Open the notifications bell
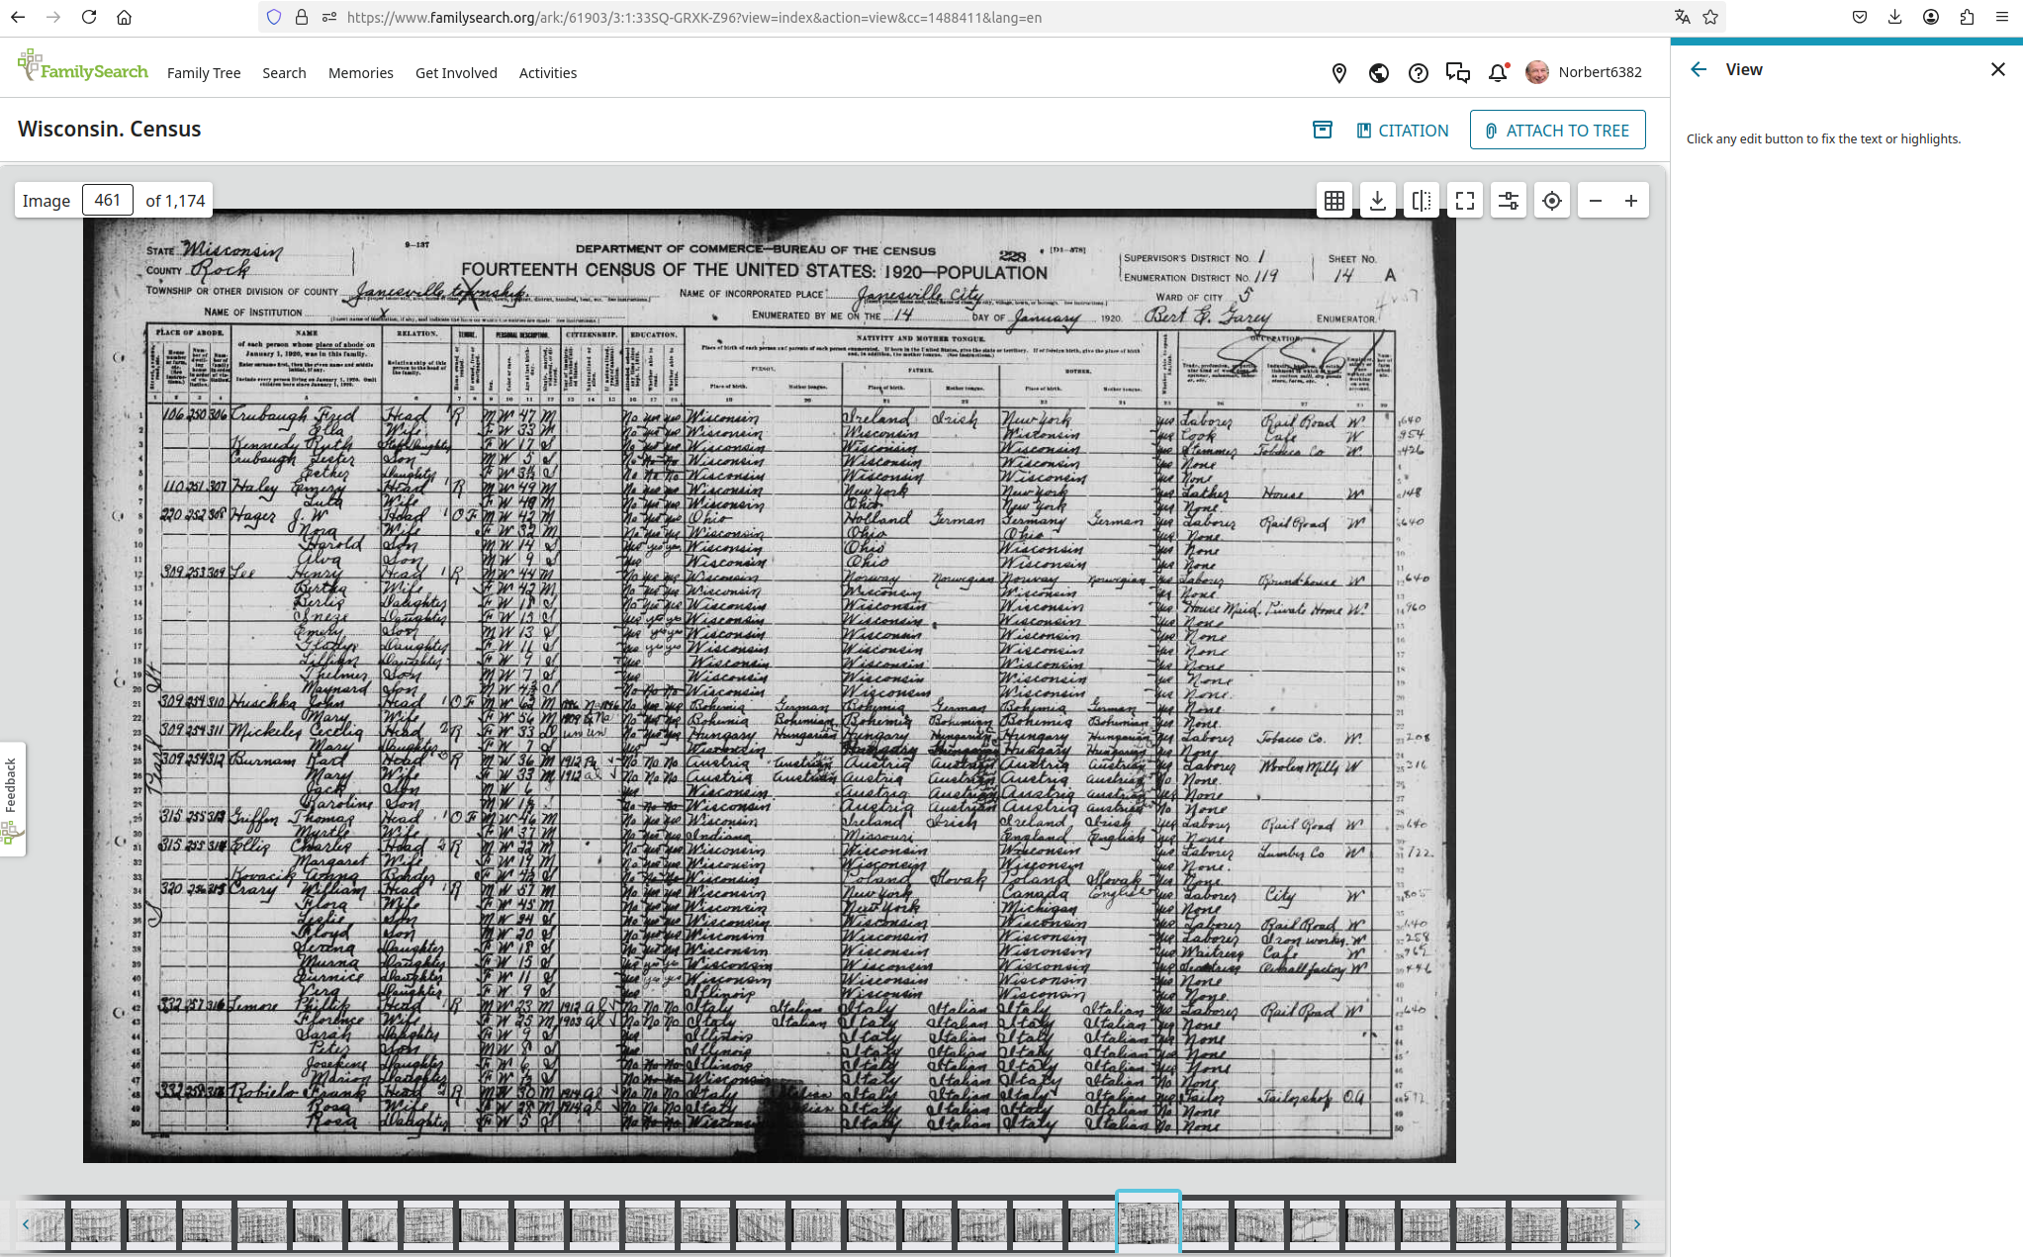The width and height of the screenshot is (2023, 1257). point(1498,73)
